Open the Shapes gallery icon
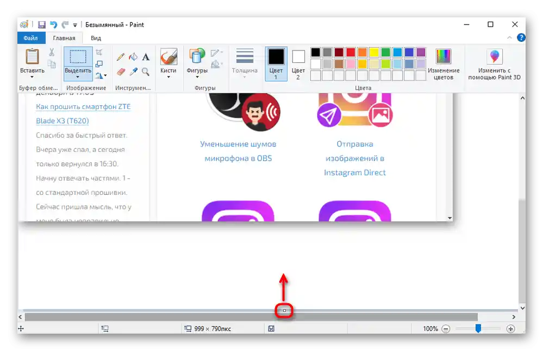The image size is (543, 351). click(x=197, y=56)
